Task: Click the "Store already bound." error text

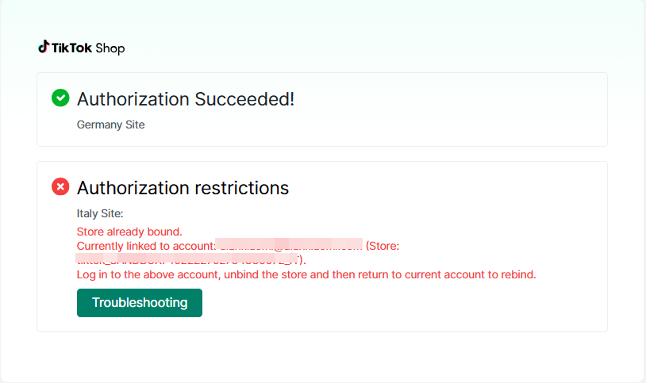Action: click(129, 232)
